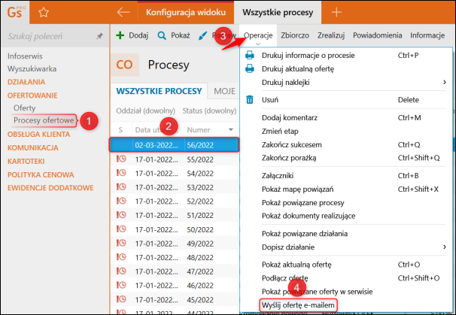Screen dimensions: 456x315
Task: Open the Operacje menu
Action: point(258,35)
